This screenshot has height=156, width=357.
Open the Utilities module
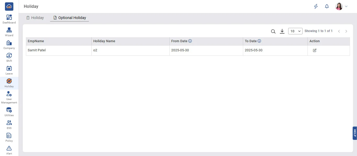[9, 112]
